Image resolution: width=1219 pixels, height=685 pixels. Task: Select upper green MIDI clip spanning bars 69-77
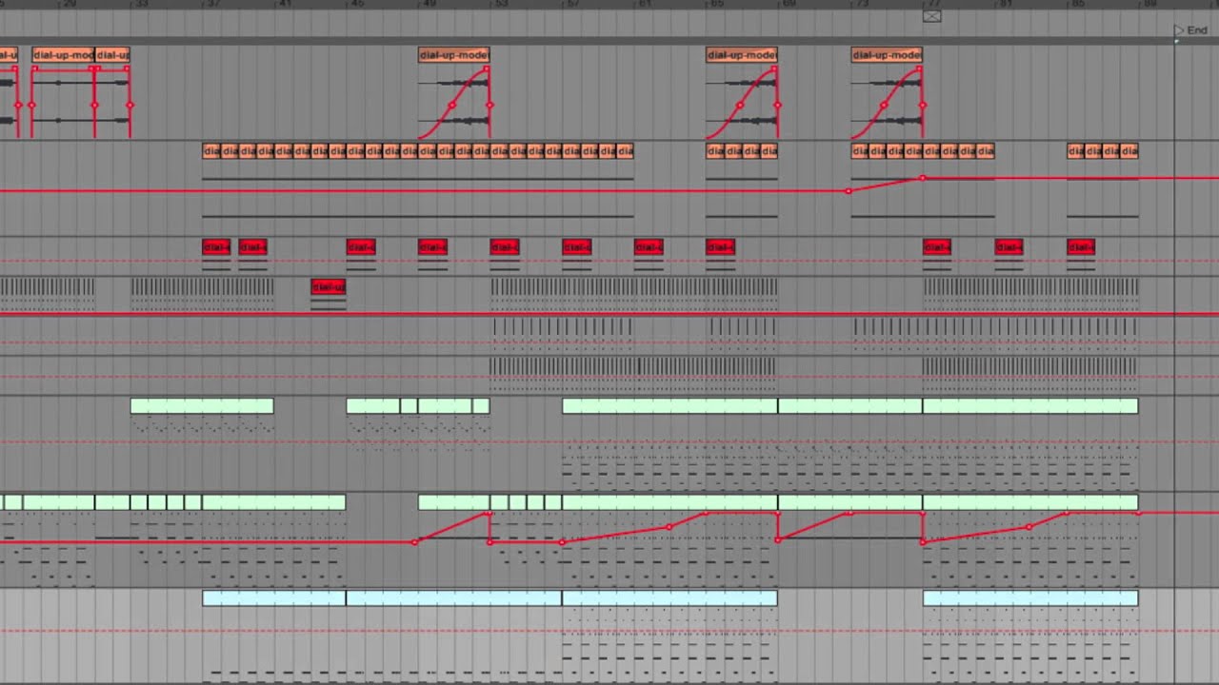click(850, 406)
